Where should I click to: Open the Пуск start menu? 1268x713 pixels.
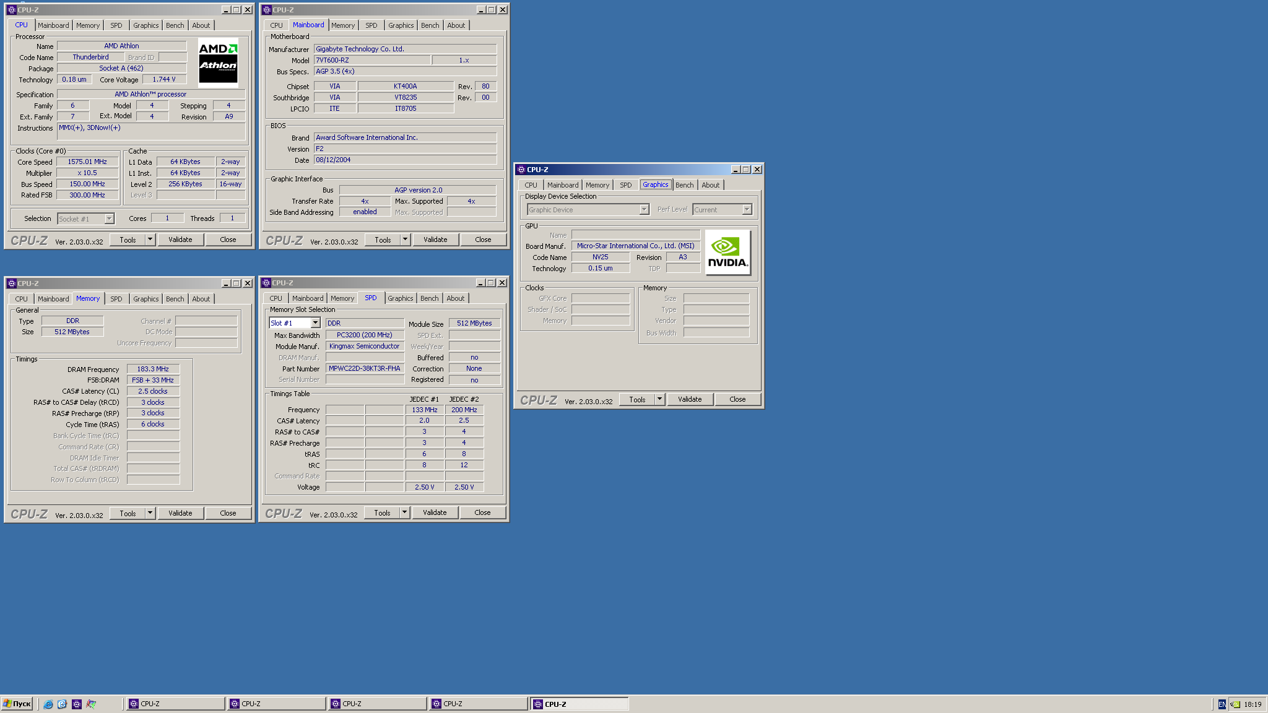click(x=17, y=704)
